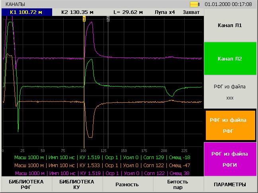Open Битость пар menu item

[178, 184]
